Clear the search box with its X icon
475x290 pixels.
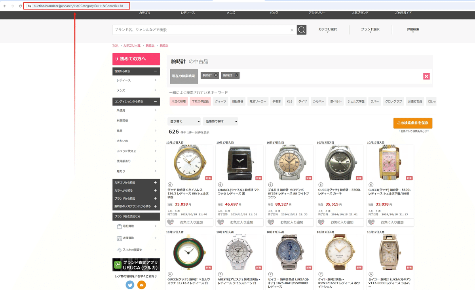(x=292, y=30)
